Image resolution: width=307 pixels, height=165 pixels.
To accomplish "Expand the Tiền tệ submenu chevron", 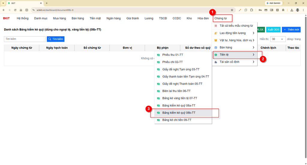I will pyautogui.click(x=253, y=55).
